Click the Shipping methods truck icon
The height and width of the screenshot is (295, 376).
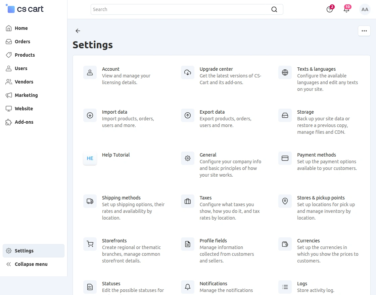tap(90, 201)
